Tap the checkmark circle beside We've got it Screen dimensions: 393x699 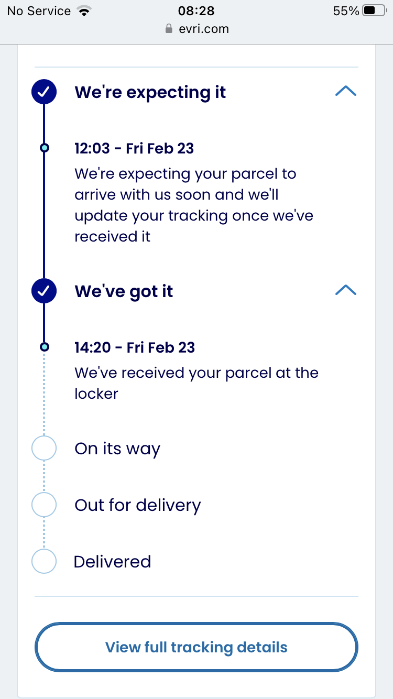44,290
